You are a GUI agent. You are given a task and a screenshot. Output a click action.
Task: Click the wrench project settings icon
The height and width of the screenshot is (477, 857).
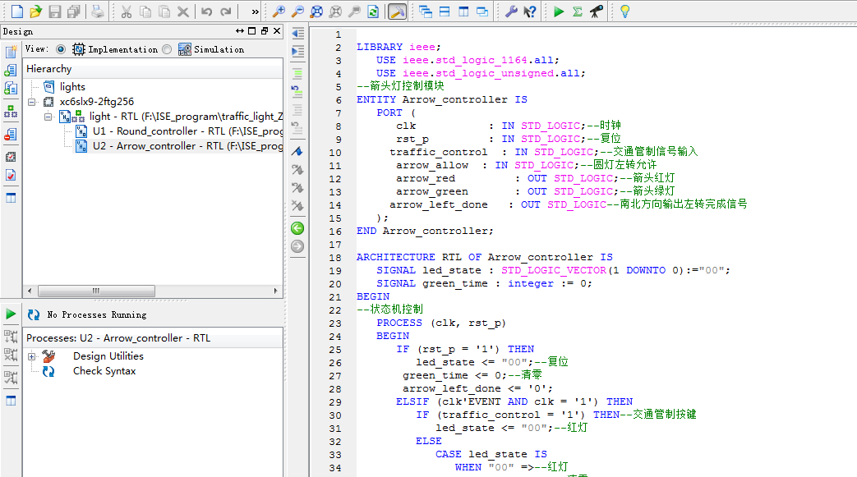click(x=510, y=11)
